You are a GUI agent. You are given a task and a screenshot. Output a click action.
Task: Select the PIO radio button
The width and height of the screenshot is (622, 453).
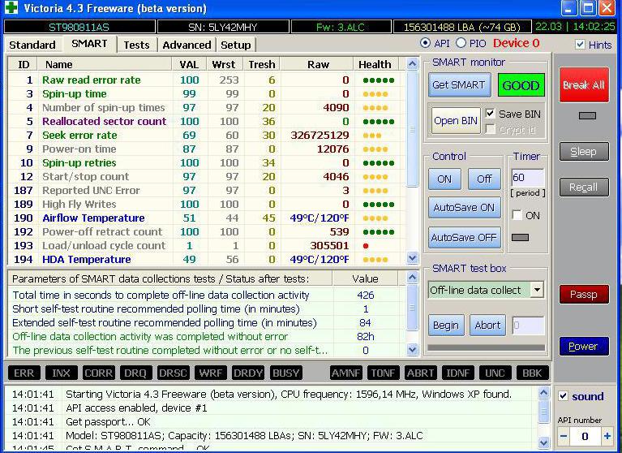461,43
